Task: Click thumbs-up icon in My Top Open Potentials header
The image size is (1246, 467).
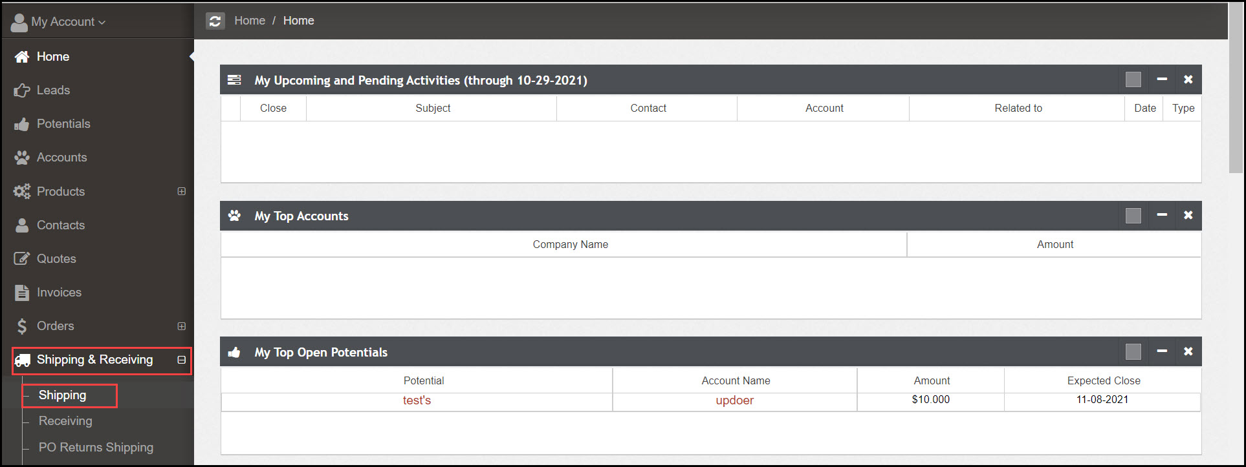Action: 234,352
